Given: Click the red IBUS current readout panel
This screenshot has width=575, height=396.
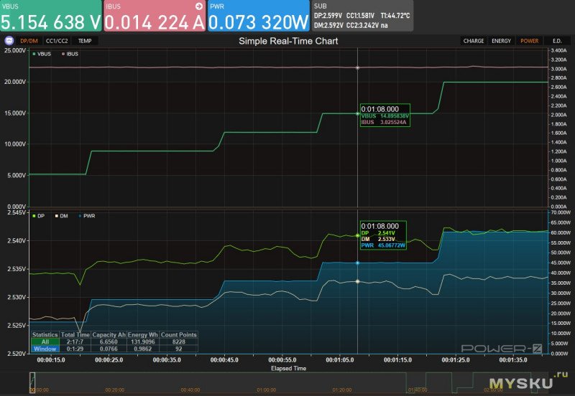Looking at the screenshot, I should pos(155,16).
